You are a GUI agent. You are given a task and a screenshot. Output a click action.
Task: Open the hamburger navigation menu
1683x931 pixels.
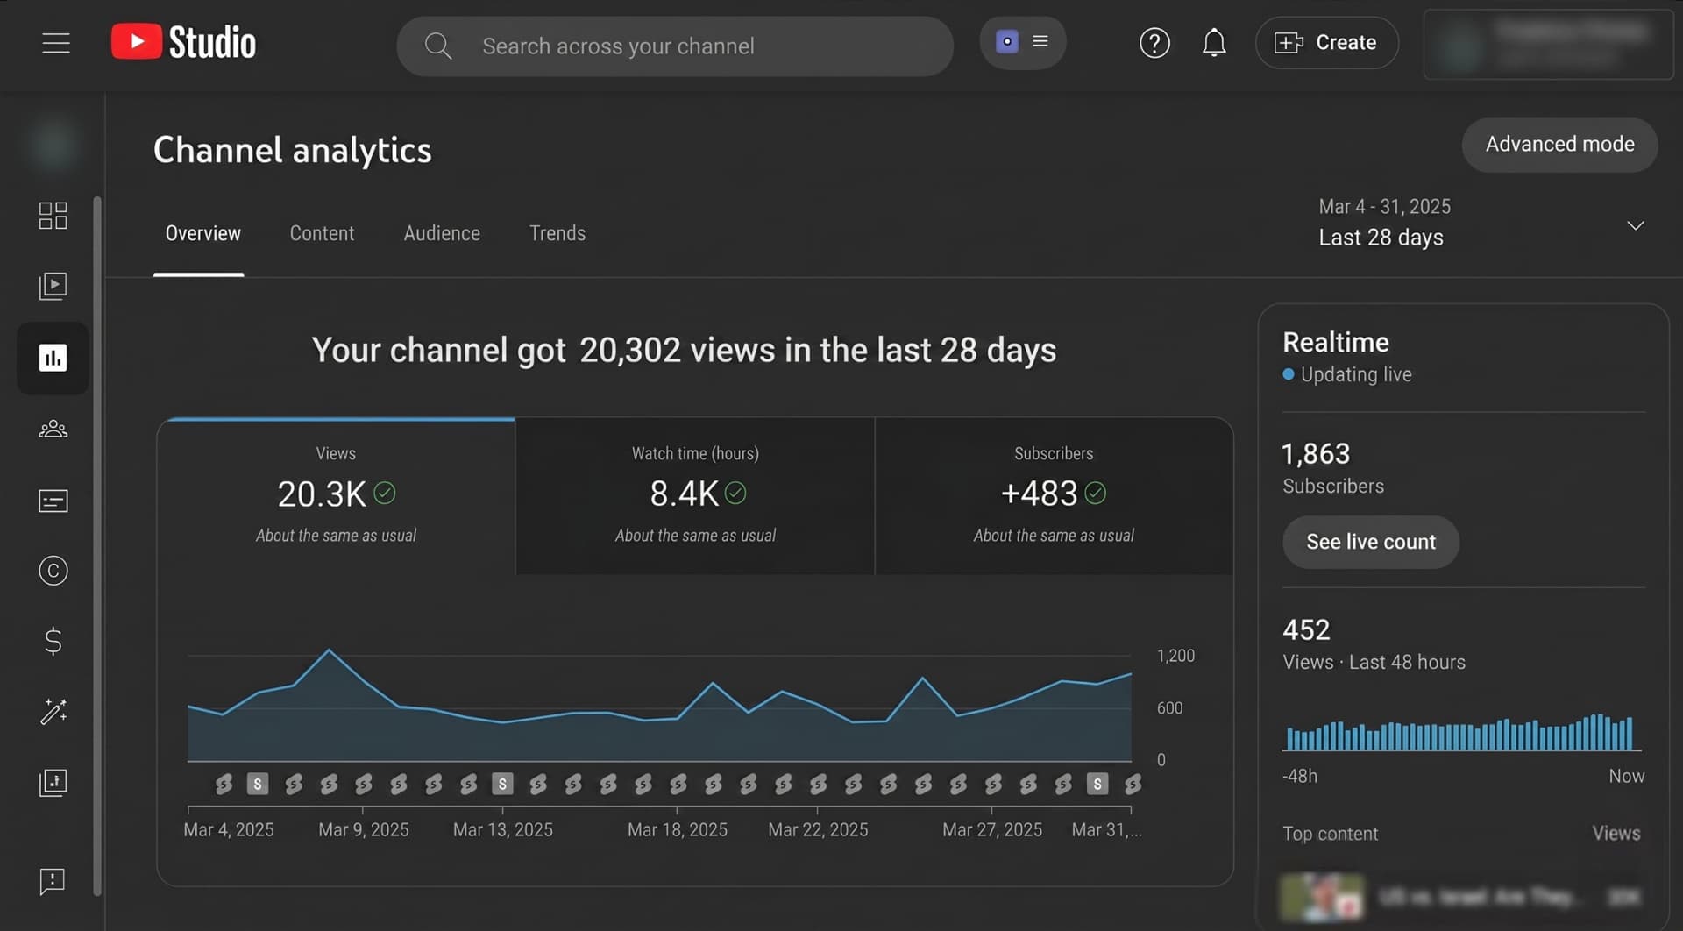(x=56, y=43)
